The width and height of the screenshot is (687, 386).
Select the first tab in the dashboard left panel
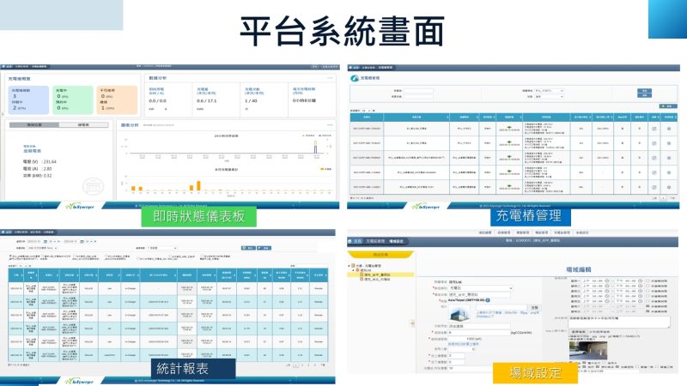point(34,124)
